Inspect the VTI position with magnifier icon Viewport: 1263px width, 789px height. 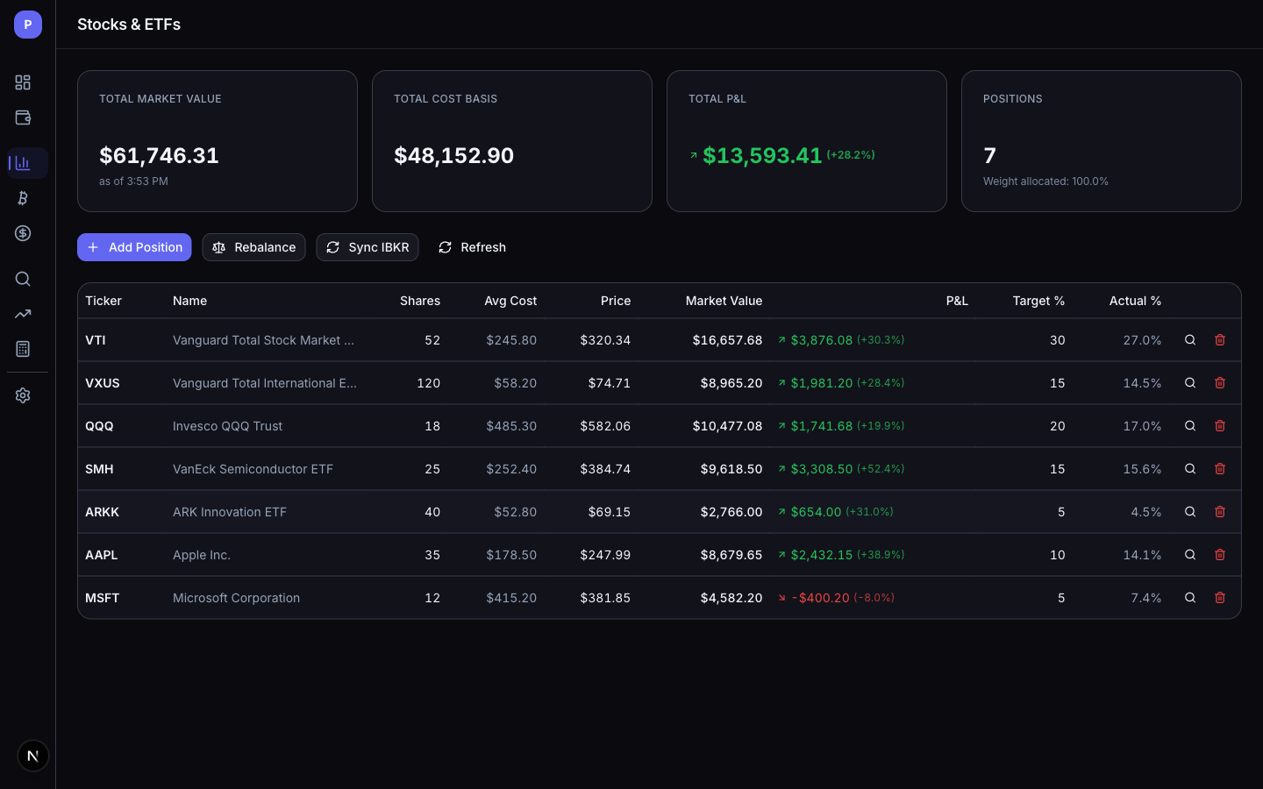(x=1190, y=340)
